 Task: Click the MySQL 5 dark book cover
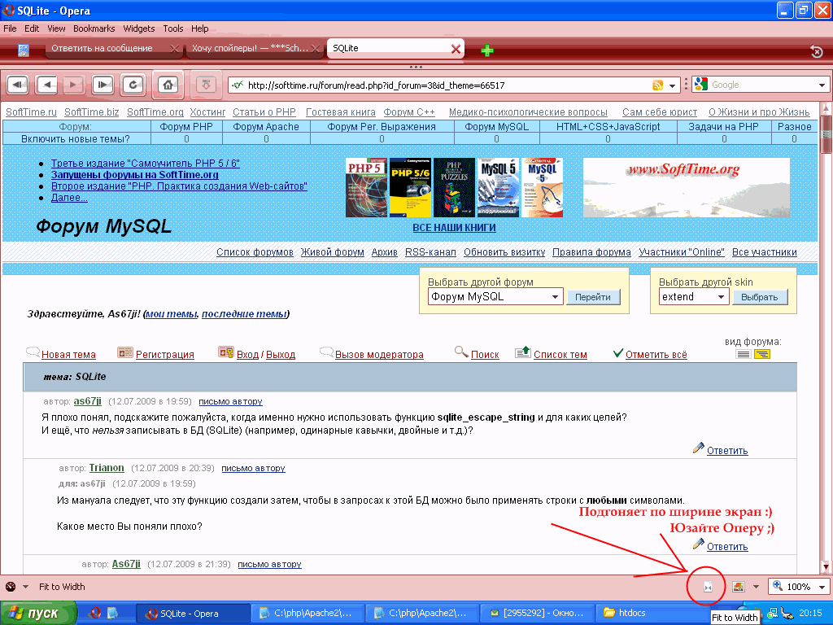(499, 188)
